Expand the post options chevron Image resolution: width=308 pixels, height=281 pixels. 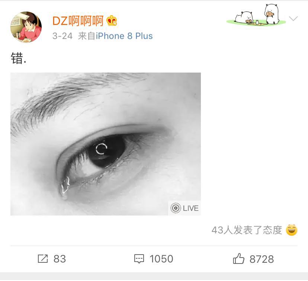coord(293,19)
